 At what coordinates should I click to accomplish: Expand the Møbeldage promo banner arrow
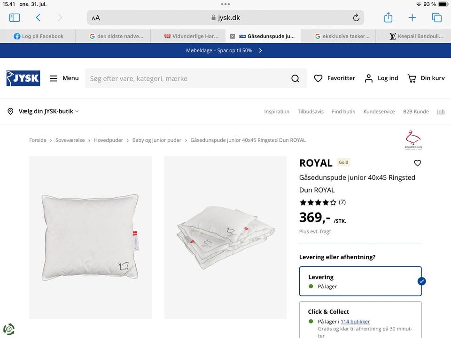261,50
